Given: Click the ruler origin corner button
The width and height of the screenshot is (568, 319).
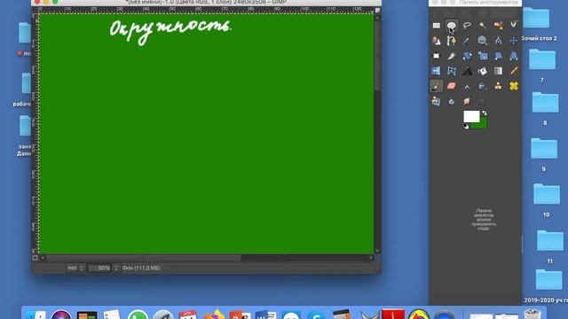Looking at the screenshot, I should click(35, 11).
